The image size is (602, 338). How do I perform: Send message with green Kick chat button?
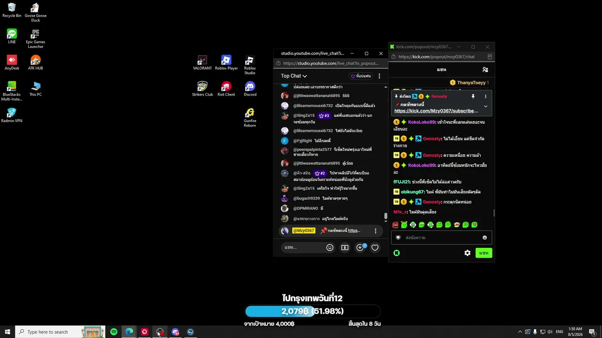point(483,253)
